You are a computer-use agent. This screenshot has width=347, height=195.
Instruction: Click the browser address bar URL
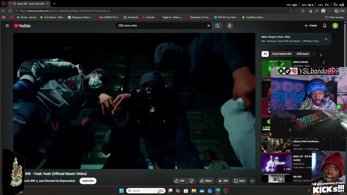click(x=65, y=11)
